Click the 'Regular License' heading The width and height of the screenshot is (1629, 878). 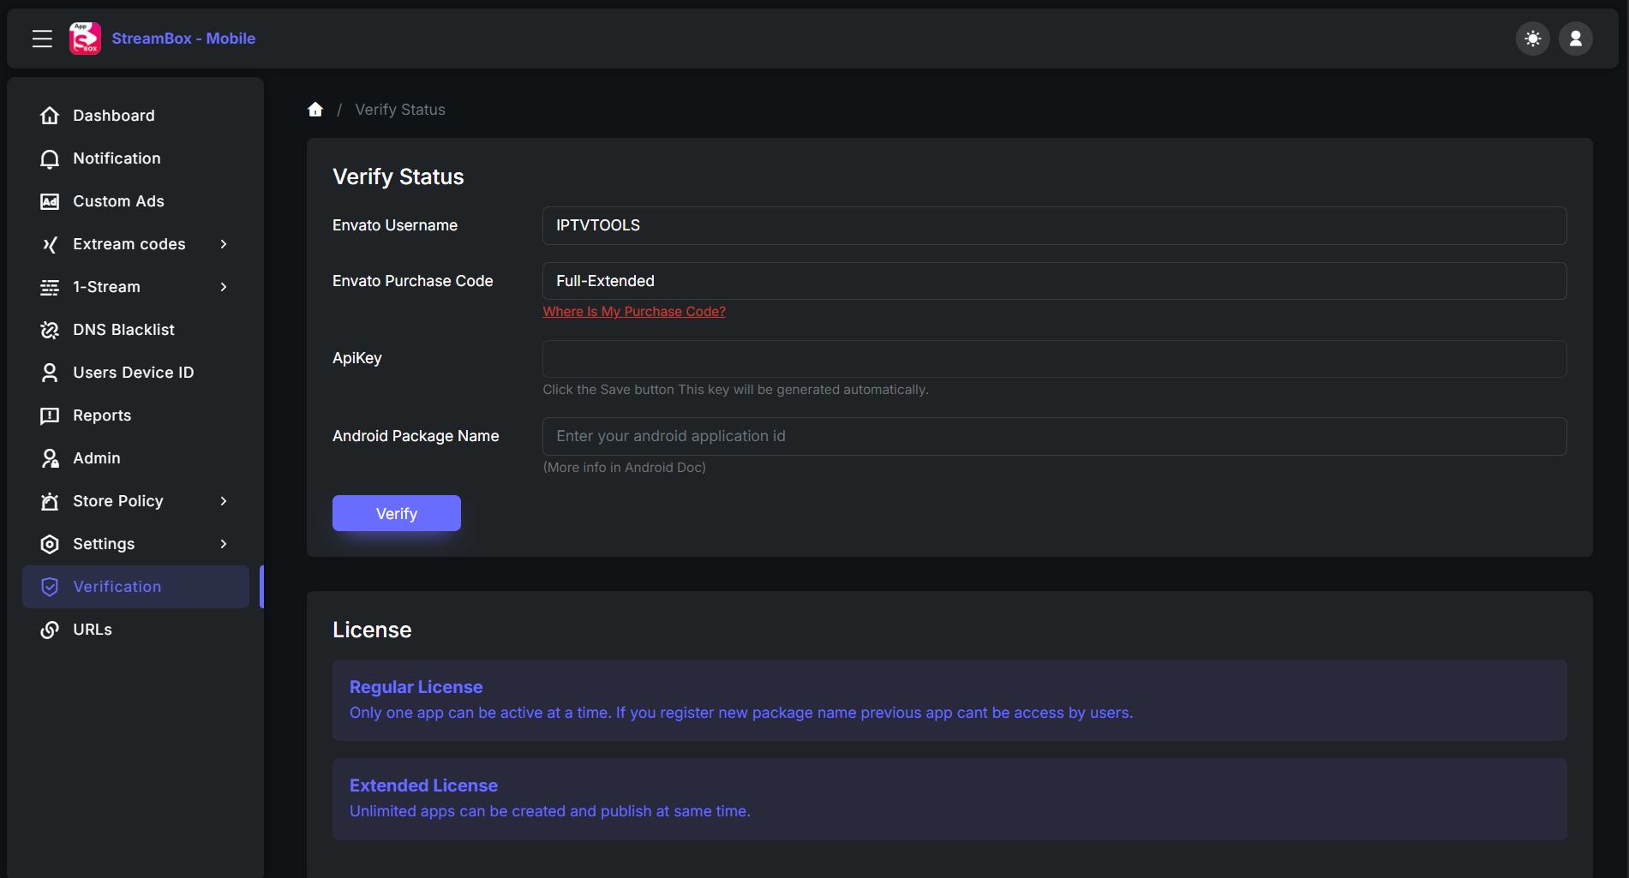[x=416, y=687]
